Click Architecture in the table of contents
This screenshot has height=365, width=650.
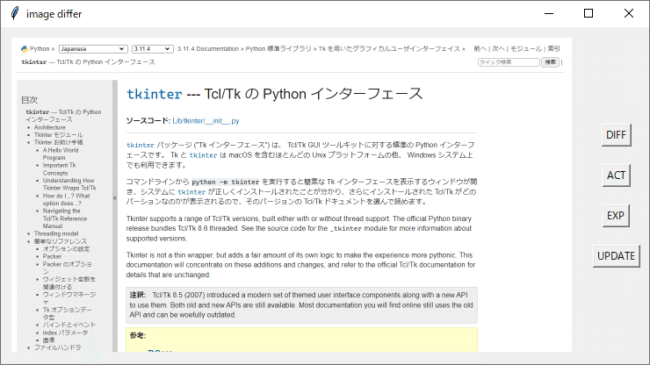49,127
